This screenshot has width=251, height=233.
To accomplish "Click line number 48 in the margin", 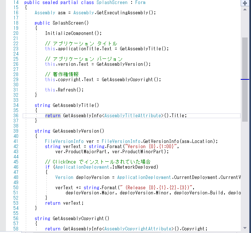I will (x=16, y=178).
